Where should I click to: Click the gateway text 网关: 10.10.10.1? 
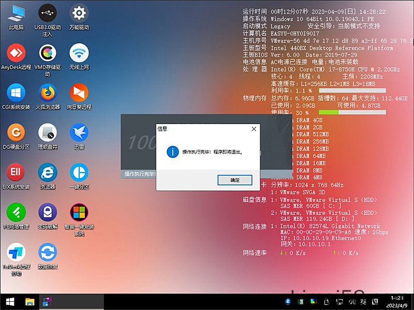coord(305,244)
